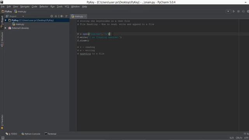Click the 'File Handling' comment line
This screenshot has width=249, height=140.
pos(116,24)
